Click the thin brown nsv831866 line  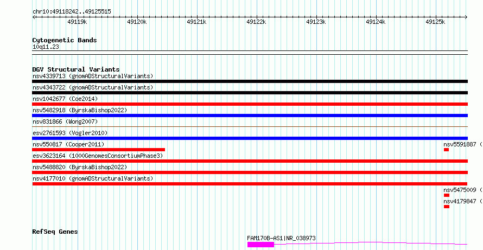[250, 126]
